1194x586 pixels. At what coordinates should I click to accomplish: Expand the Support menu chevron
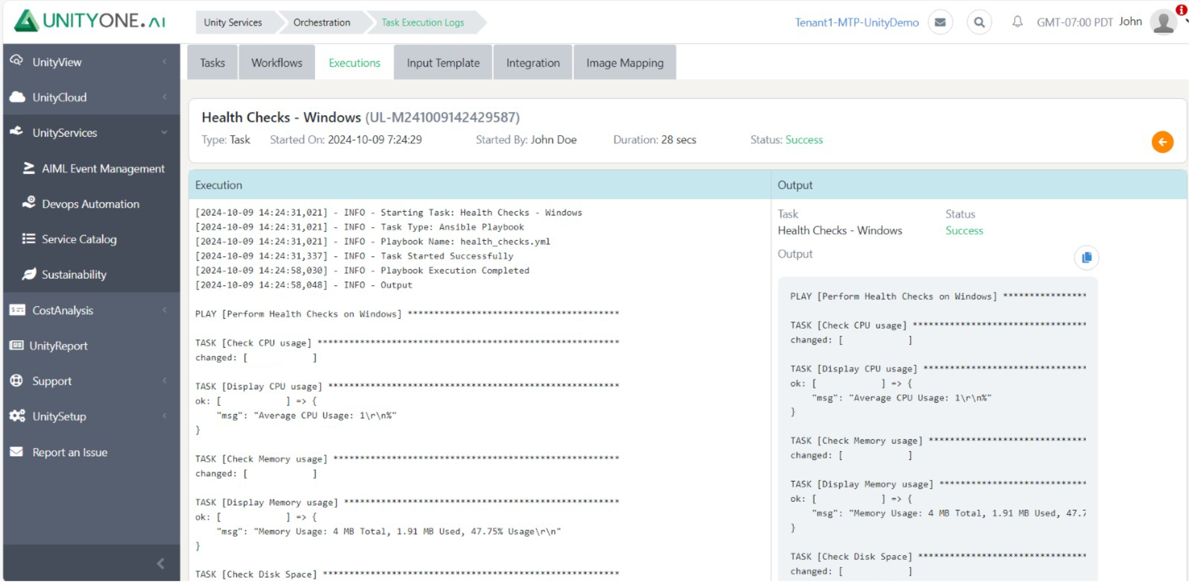tap(165, 381)
